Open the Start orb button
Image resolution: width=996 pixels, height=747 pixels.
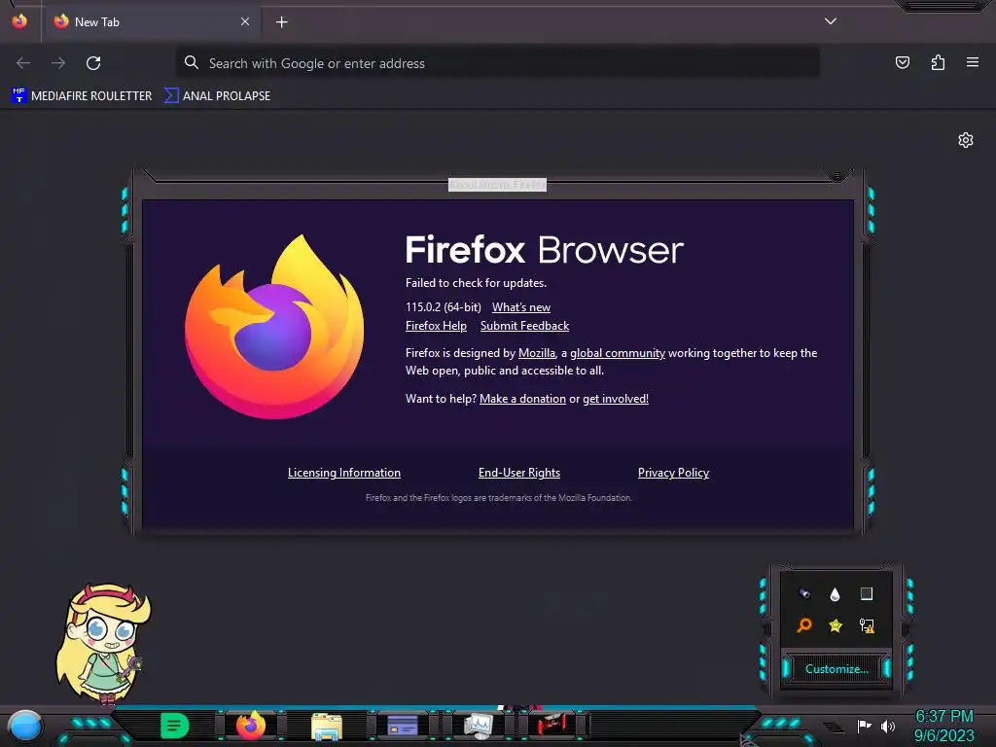pos(24,726)
